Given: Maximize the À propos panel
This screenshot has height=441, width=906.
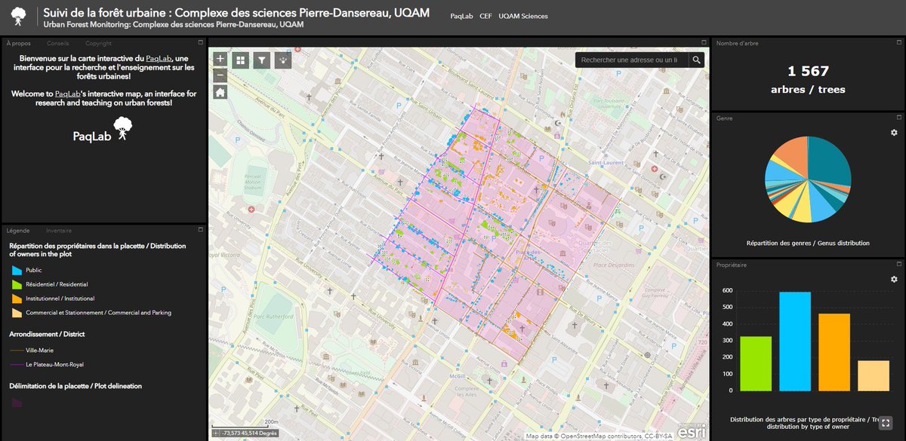Looking at the screenshot, I should click(x=201, y=43).
